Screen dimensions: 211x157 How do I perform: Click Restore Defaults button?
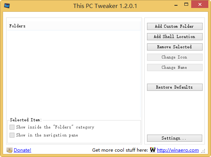tap(175, 87)
